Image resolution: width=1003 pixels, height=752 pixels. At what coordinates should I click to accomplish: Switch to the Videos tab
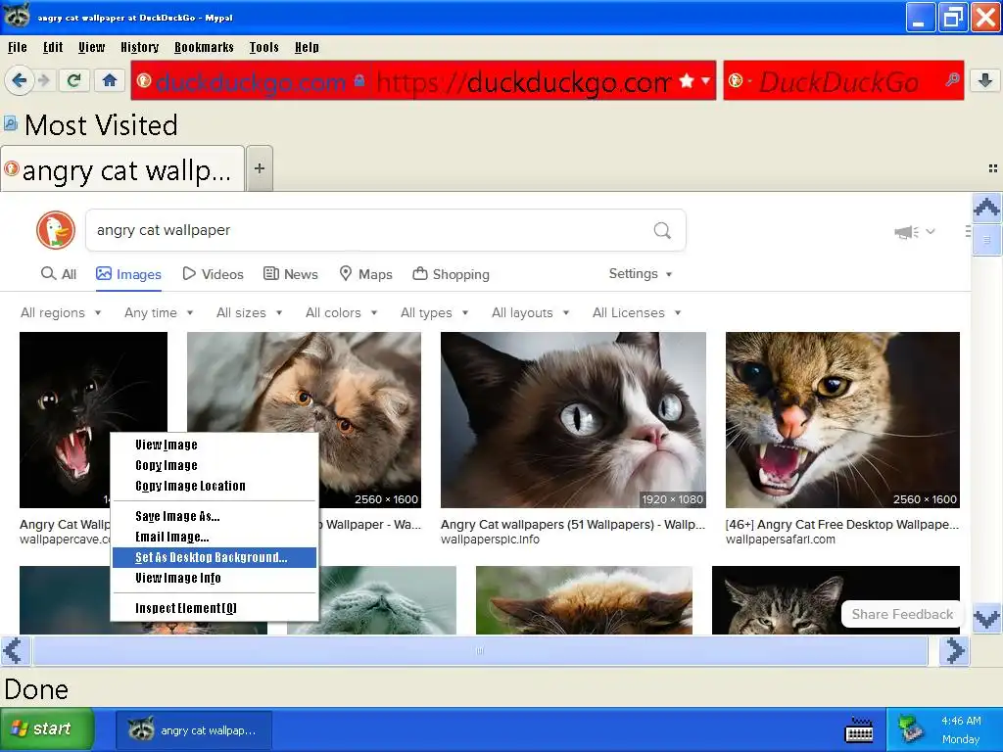(x=213, y=274)
